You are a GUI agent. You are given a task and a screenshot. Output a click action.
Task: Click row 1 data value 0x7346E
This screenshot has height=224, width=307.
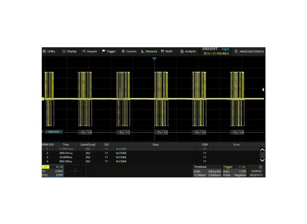(x=121, y=149)
